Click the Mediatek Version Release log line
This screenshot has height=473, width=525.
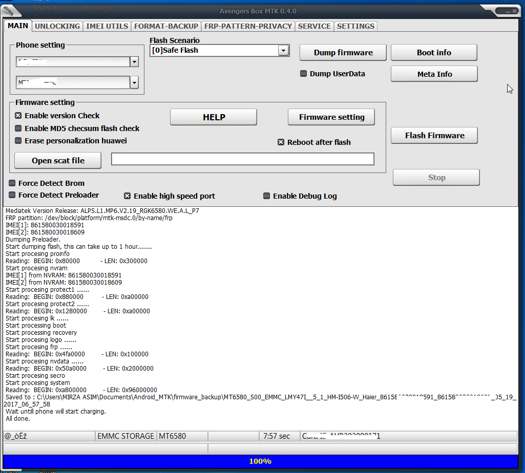point(102,210)
